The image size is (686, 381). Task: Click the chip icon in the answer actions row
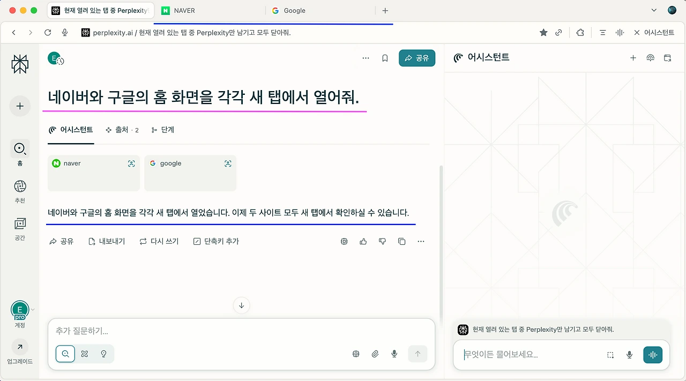tap(344, 241)
